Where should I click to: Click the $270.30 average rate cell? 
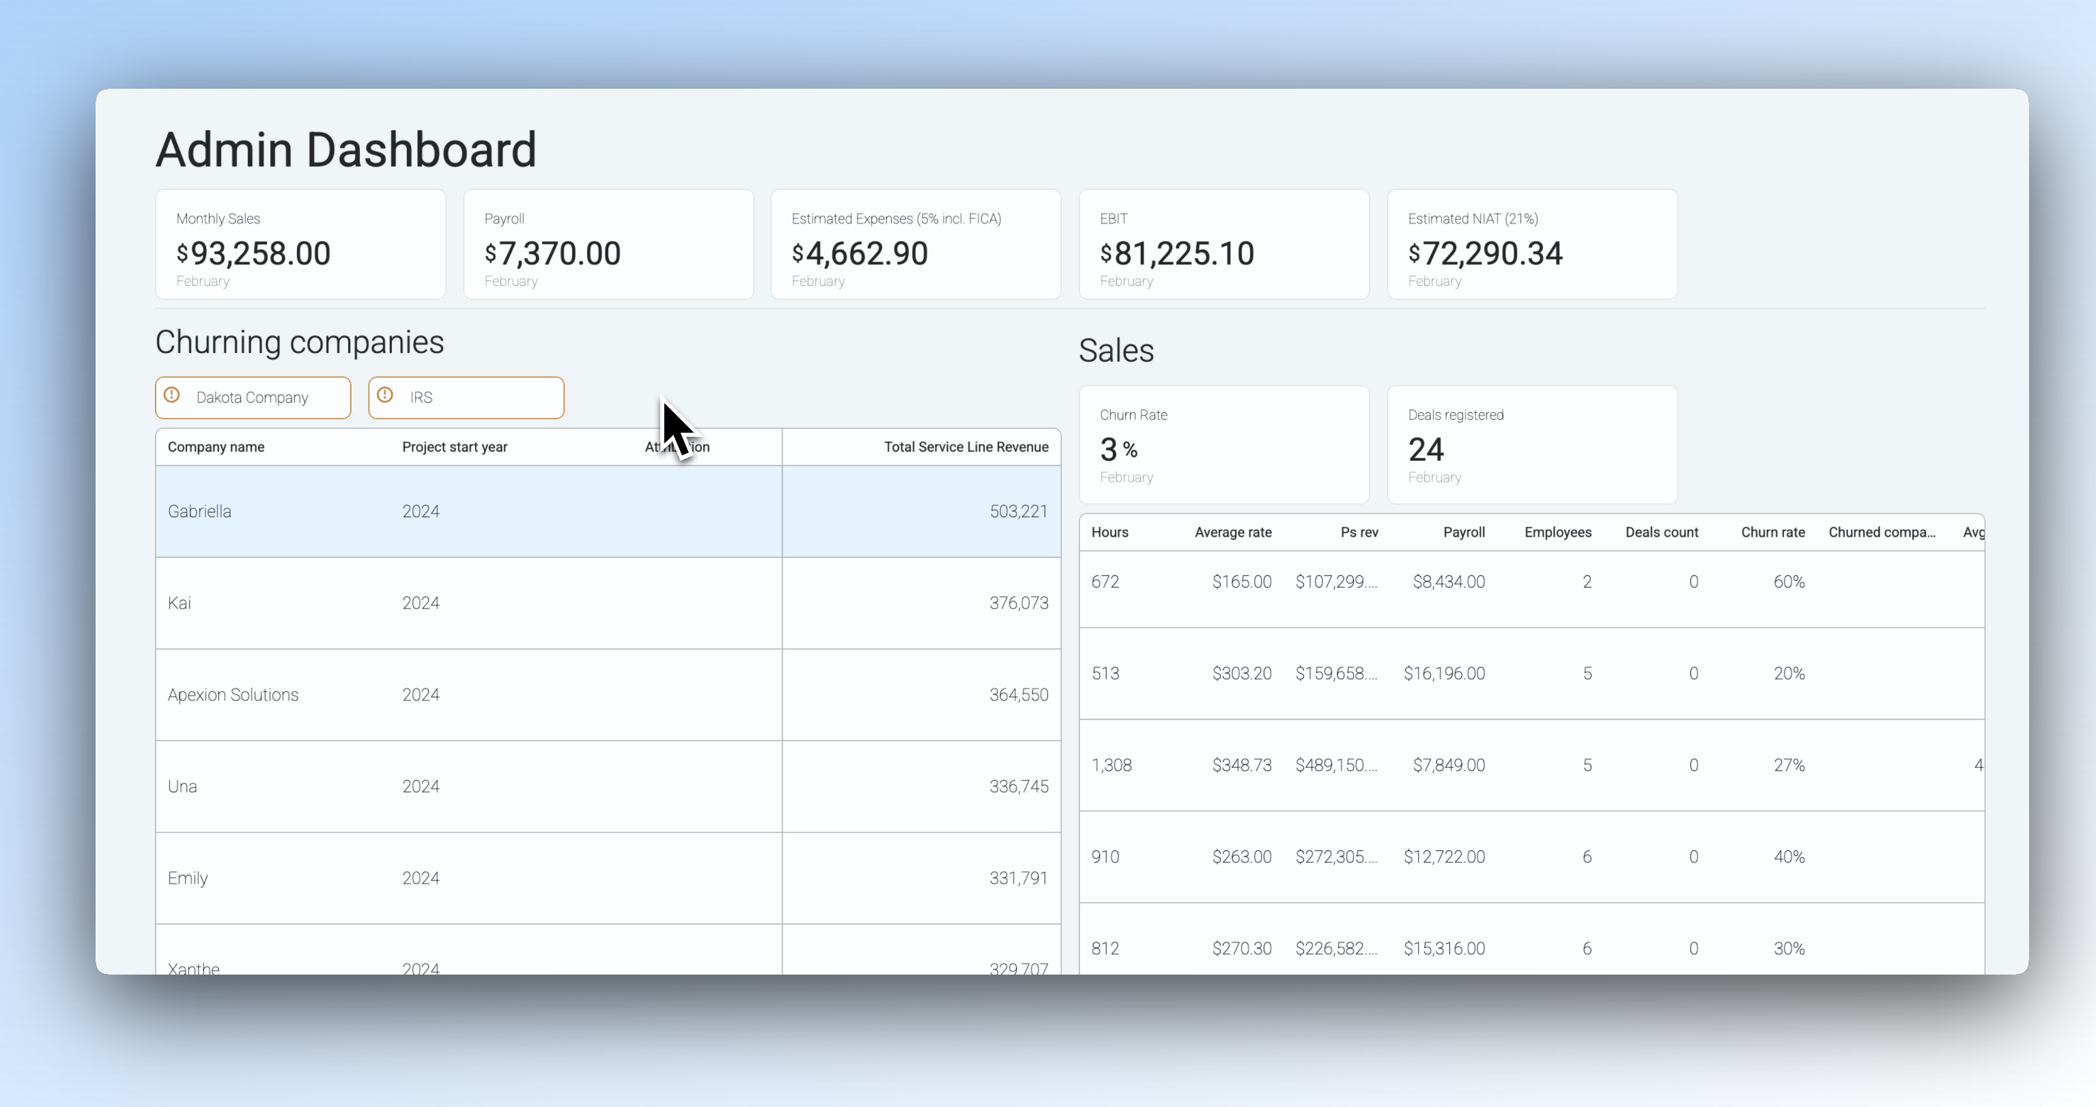pyautogui.click(x=1242, y=949)
